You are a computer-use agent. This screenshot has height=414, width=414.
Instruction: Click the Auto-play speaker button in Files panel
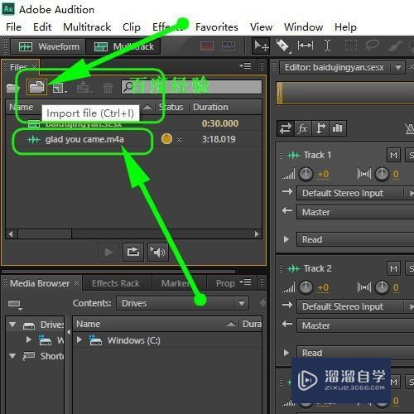[158, 252]
